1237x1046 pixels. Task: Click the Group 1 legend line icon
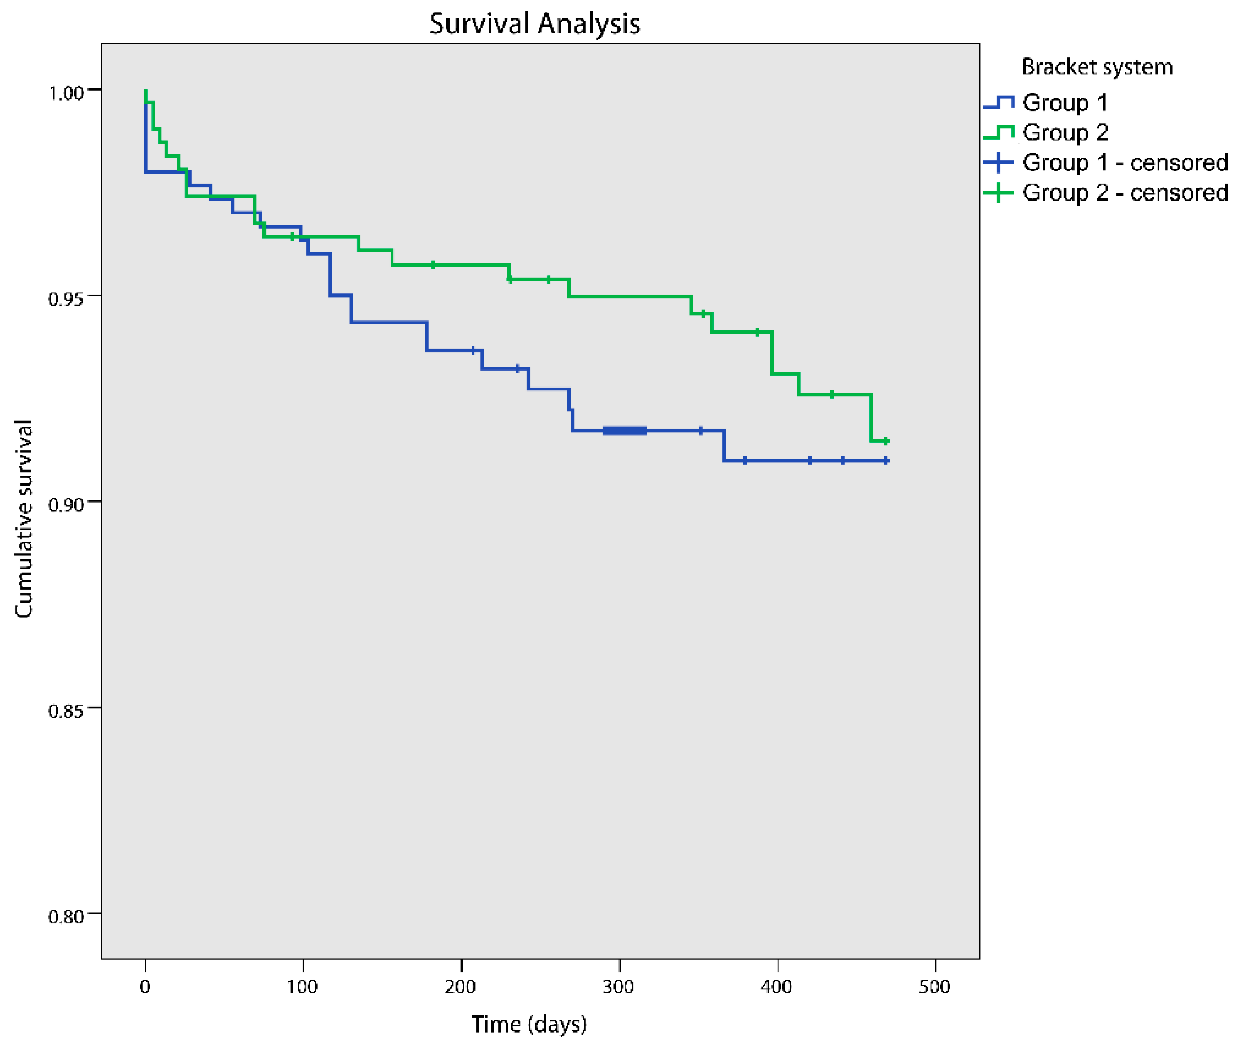(999, 103)
